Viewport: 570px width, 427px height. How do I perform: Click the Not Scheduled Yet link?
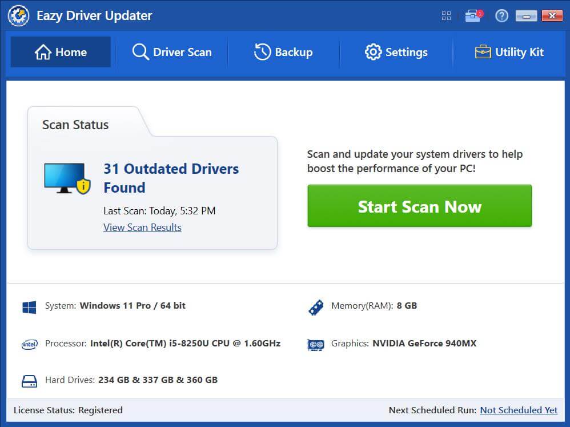click(x=519, y=410)
